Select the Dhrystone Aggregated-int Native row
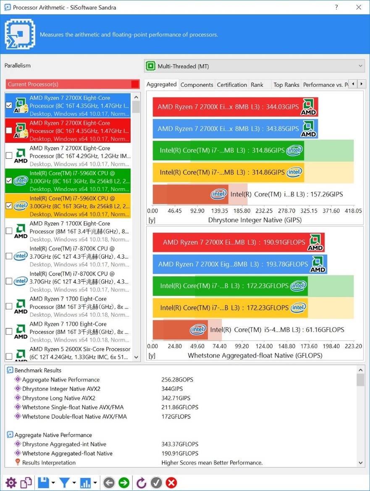Screen dimensions: 370x491 point(181,444)
